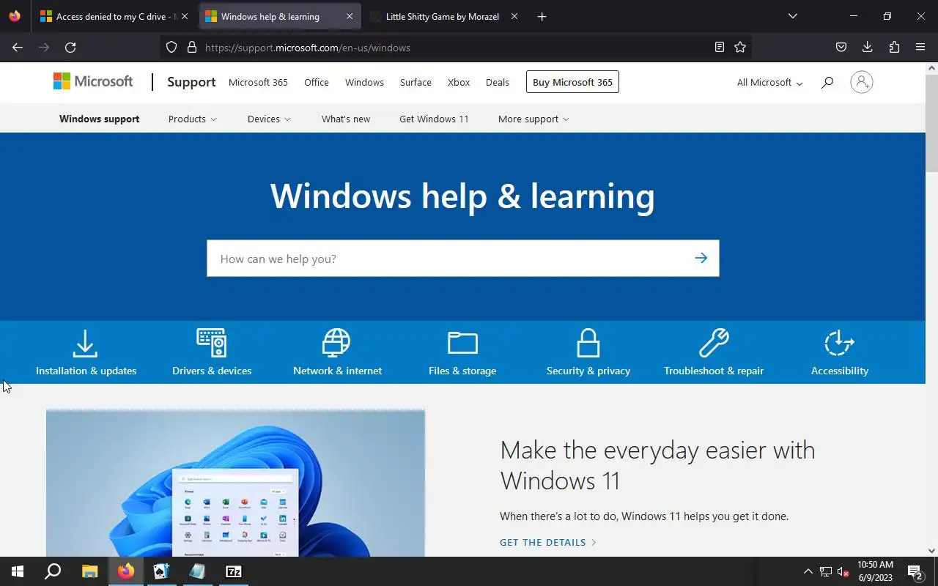Open the Pocket save icon

coord(841,47)
